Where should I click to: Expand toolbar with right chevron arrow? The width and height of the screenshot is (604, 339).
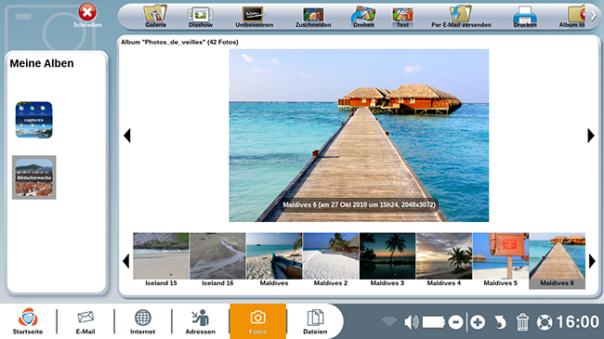click(x=594, y=16)
